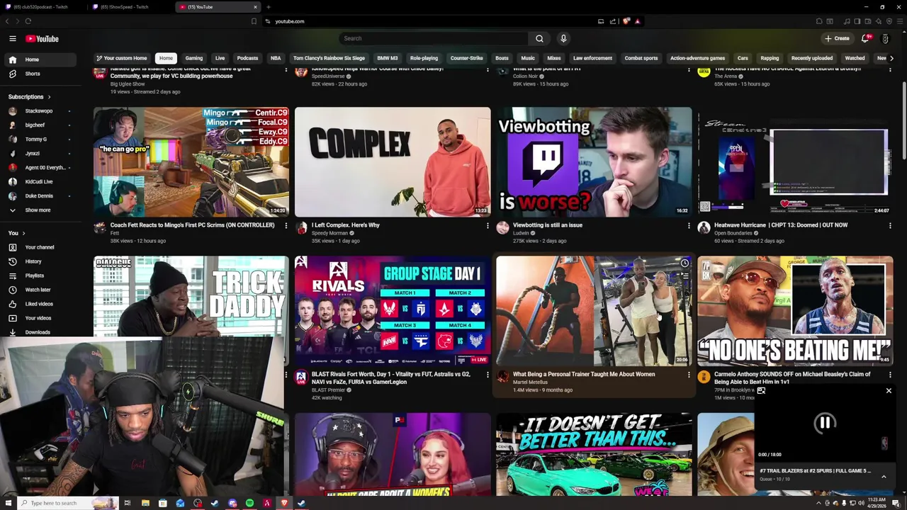Open KidCudi Live subscription channel
The image size is (907, 510).
tap(40, 182)
